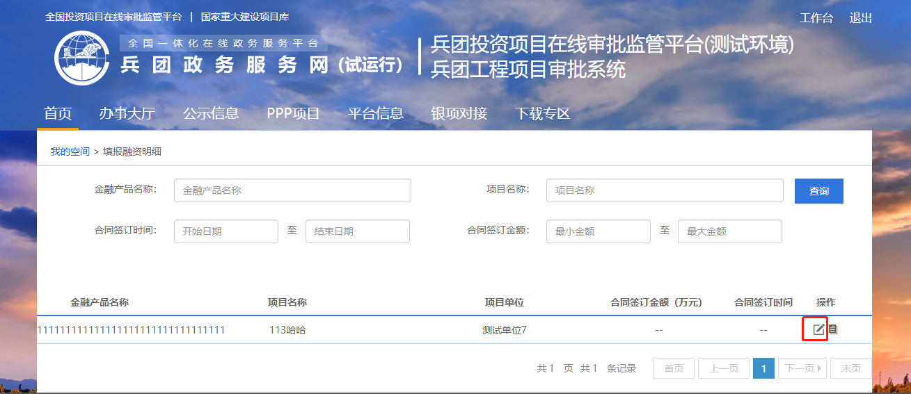Navigate to 下载专区 tab
The image size is (911, 394).
tap(542, 113)
